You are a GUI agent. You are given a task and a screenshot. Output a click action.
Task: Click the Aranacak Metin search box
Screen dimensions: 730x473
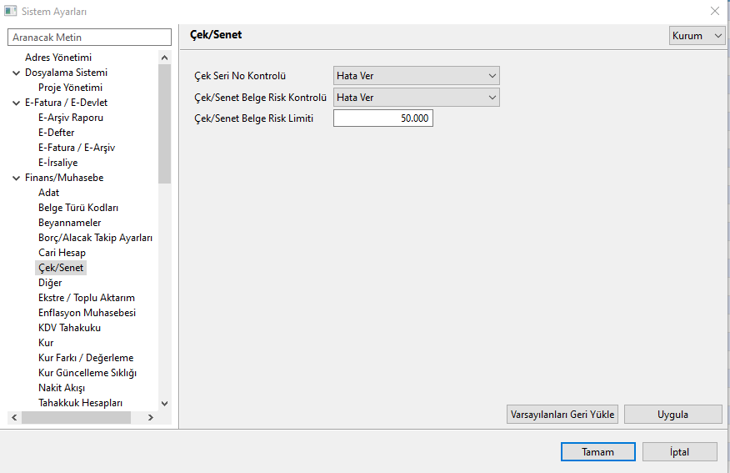(90, 38)
